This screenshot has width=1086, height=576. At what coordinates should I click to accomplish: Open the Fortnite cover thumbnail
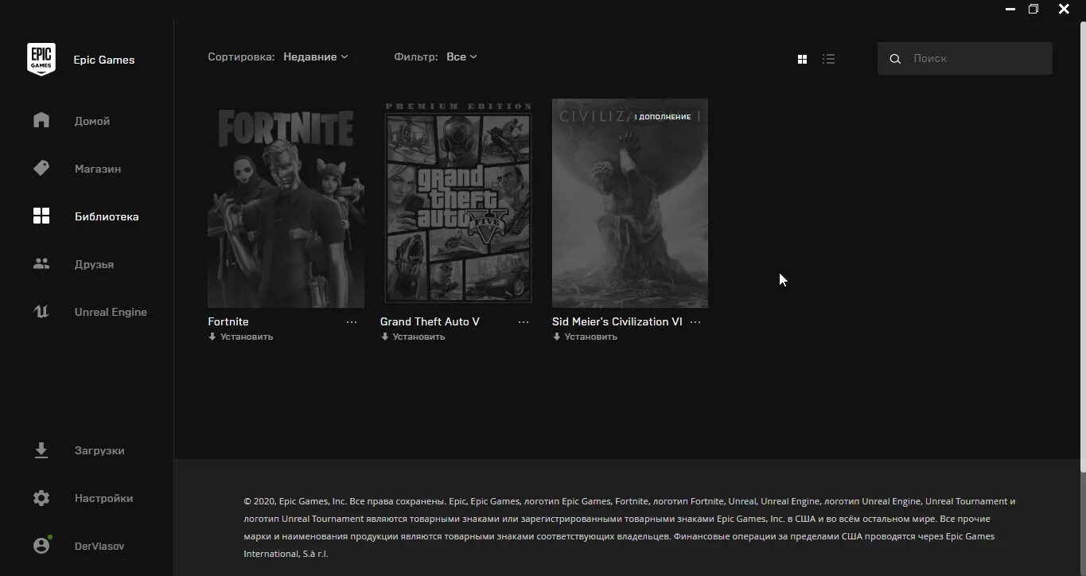pyautogui.click(x=286, y=203)
